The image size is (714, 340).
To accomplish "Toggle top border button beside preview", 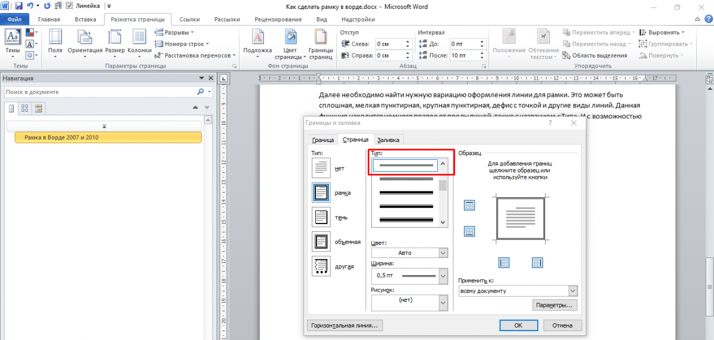I will (x=469, y=205).
